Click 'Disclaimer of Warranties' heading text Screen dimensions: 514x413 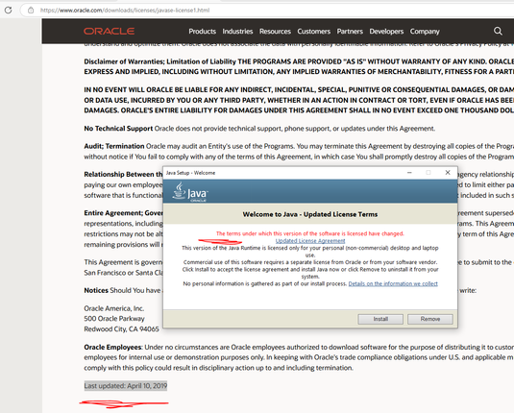[125, 61]
